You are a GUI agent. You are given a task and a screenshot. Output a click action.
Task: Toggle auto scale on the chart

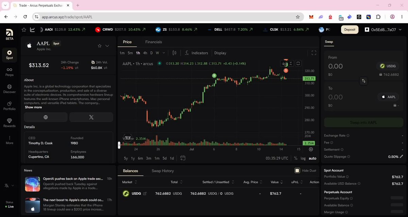[312, 158]
